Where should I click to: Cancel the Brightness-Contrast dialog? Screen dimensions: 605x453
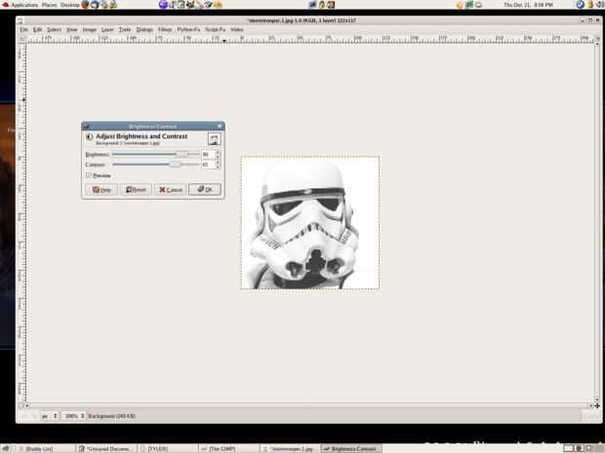170,190
